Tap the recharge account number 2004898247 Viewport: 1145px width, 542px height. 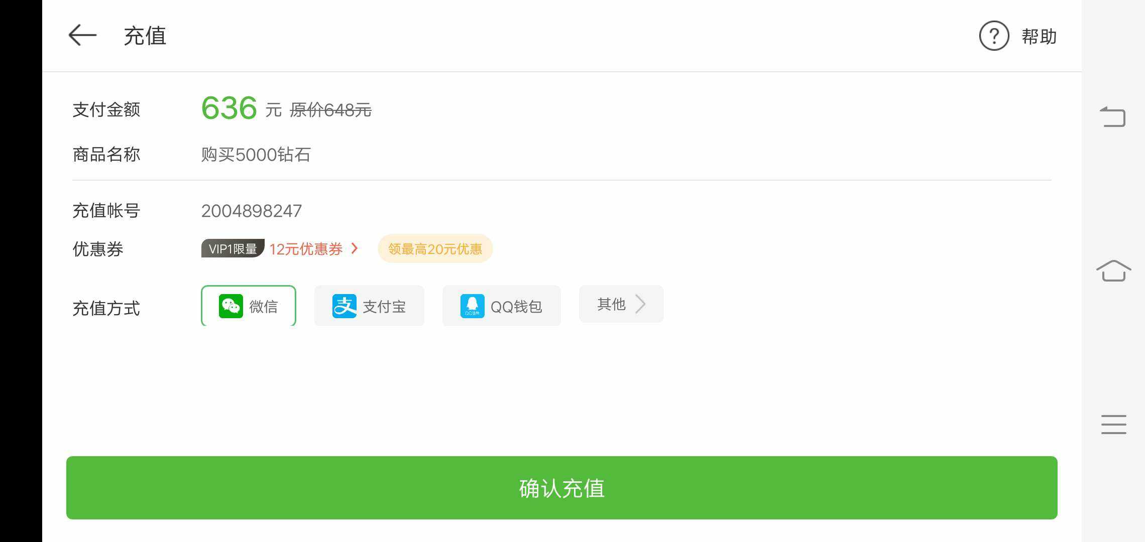(252, 211)
